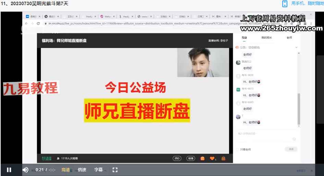
Task: Switch to the 我的班长 tab
Action: click(266, 38)
